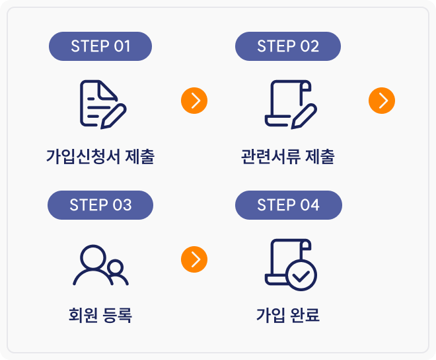Click the 가입신청서 제출 label

[x=100, y=157]
